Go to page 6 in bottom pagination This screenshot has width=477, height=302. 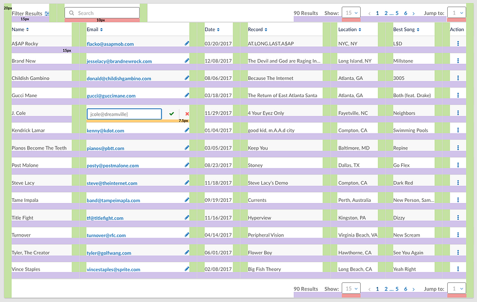click(x=405, y=289)
